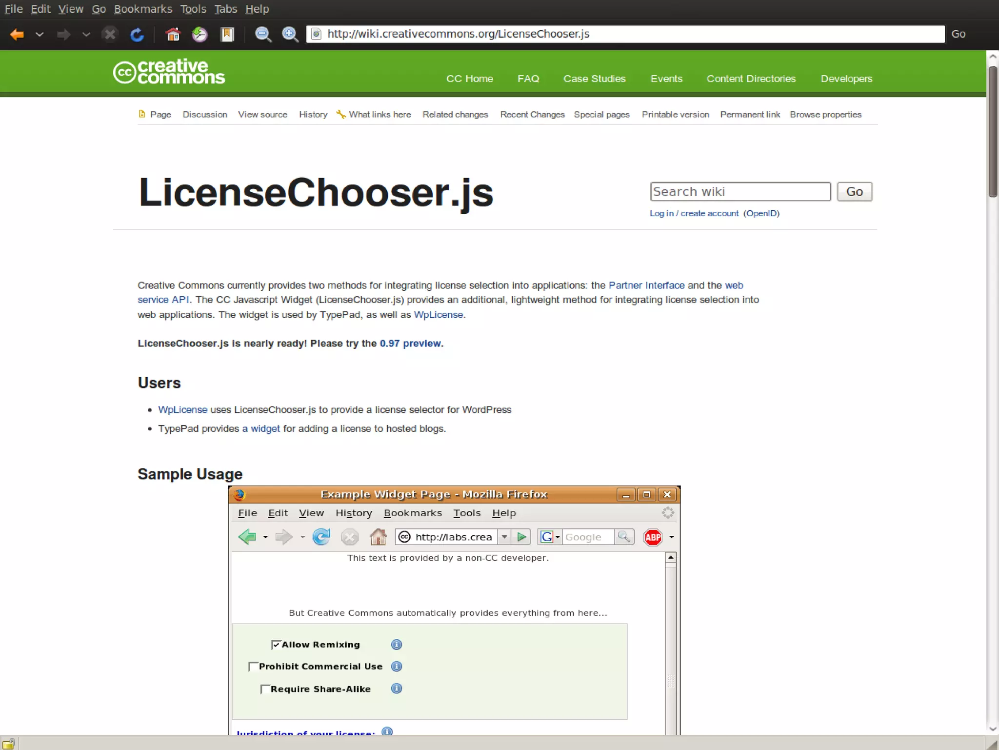Click the orange Back arrow icon

(17, 34)
